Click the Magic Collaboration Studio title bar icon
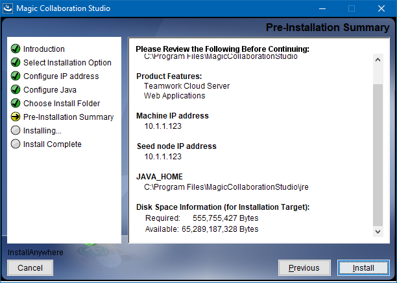 [8, 8]
